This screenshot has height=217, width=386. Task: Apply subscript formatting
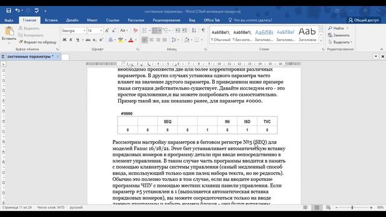point(95,40)
